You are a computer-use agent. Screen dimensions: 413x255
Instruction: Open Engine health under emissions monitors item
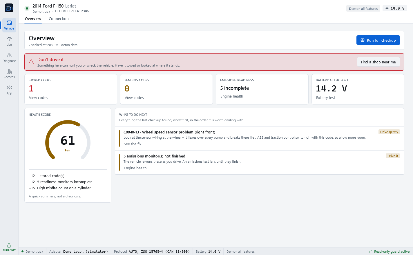(135, 168)
